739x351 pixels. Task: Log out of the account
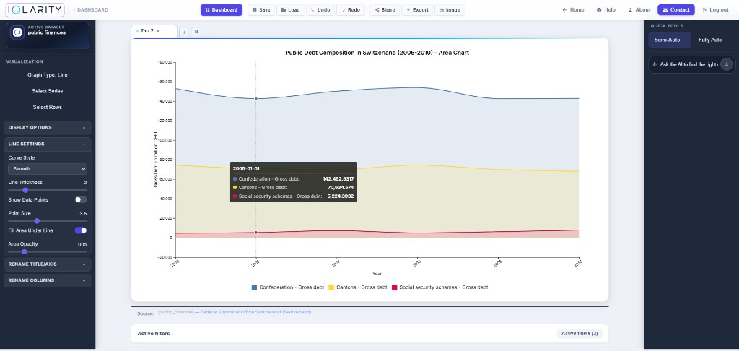pos(715,10)
